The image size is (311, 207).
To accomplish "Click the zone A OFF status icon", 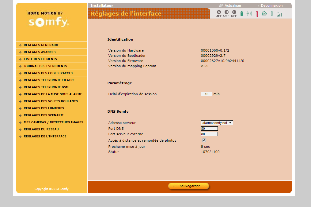I will [x=218, y=13].
